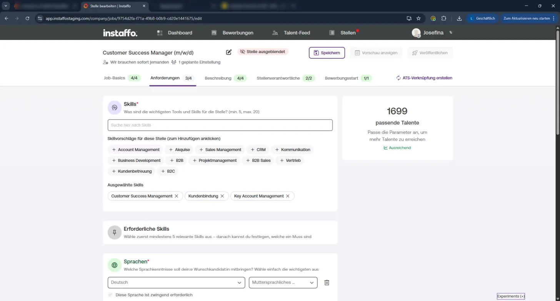
Task: Open the Josefina profile menu arrow
Action: (451, 33)
